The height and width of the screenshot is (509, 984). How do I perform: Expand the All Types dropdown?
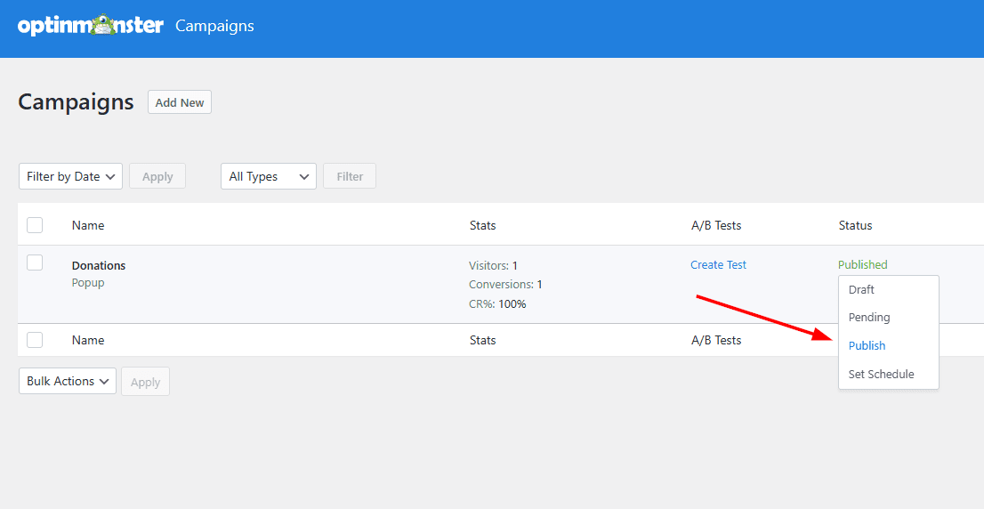coord(269,176)
